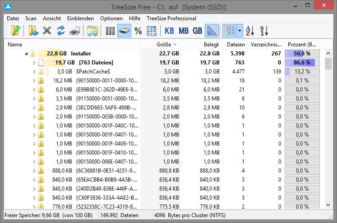Sort by the Größe column header
This screenshot has height=223, width=337.
[160, 45]
